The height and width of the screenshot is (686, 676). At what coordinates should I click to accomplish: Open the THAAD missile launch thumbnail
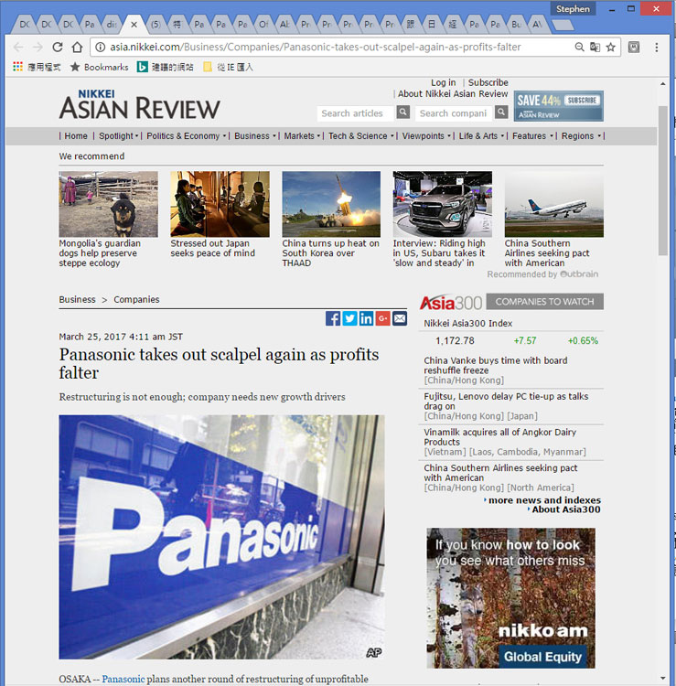pyautogui.click(x=331, y=204)
